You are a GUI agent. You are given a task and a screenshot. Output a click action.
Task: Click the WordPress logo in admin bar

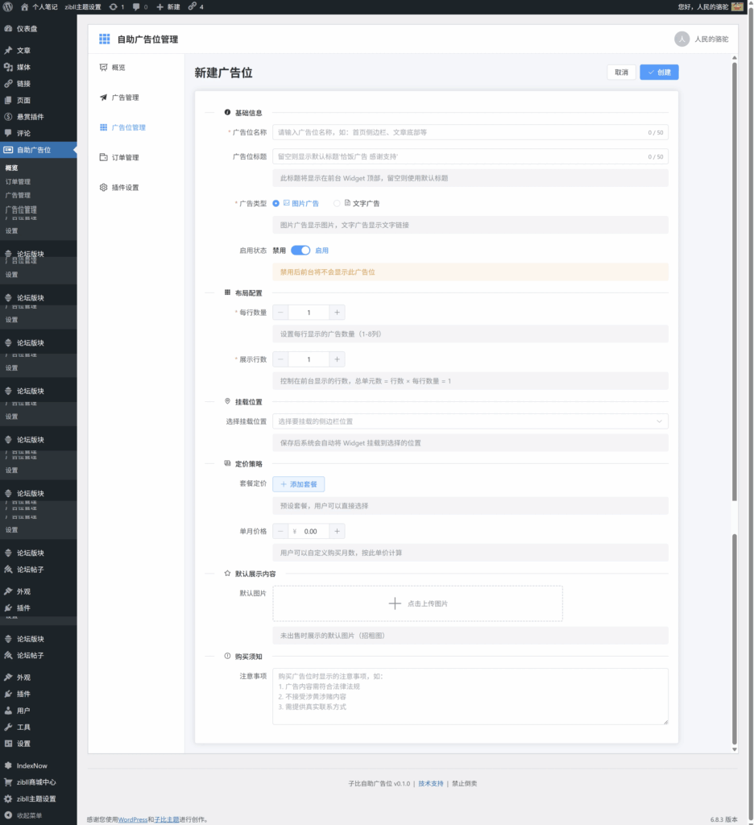(x=8, y=6)
